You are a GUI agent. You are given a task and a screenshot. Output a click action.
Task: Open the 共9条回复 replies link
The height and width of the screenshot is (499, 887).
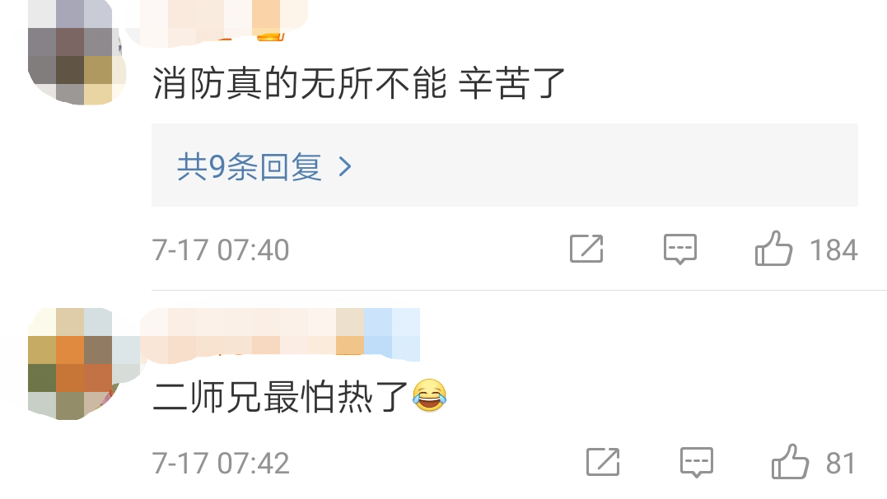pyautogui.click(x=250, y=166)
